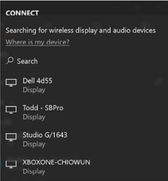
Task: Open the 'Where is my device?' link
Action: pos(38,42)
